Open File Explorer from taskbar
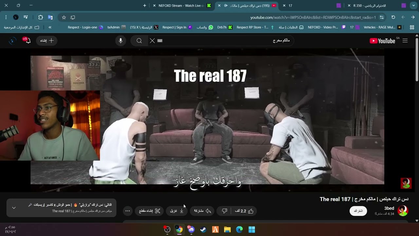 (x=228, y=229)
